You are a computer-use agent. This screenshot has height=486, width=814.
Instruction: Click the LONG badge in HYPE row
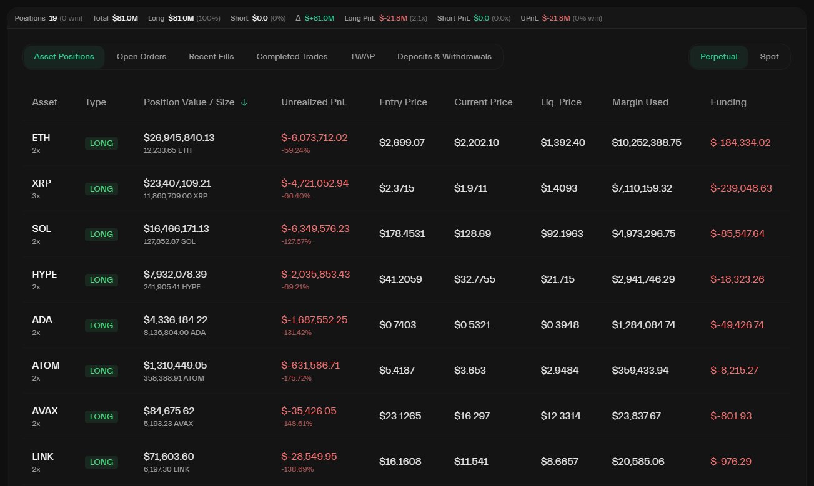(101, 279)
